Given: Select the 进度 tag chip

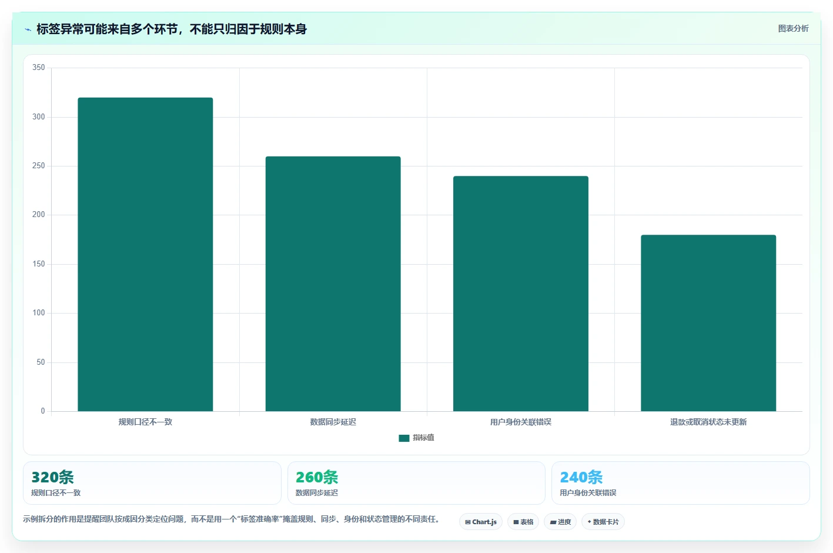Looking at the screenshot, I should click(560, 522).
